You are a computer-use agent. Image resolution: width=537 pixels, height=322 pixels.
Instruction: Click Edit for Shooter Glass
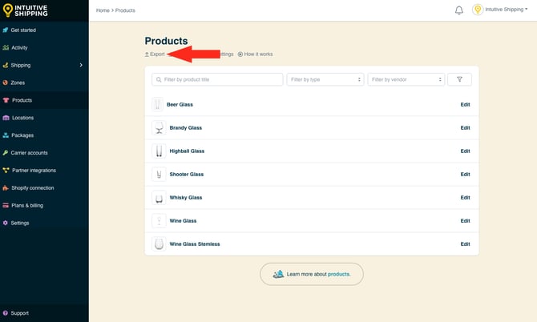465,174
